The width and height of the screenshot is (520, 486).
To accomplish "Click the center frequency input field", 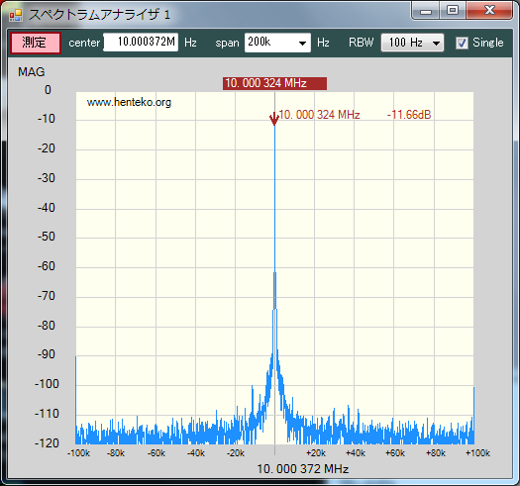I will pos(141,43).
